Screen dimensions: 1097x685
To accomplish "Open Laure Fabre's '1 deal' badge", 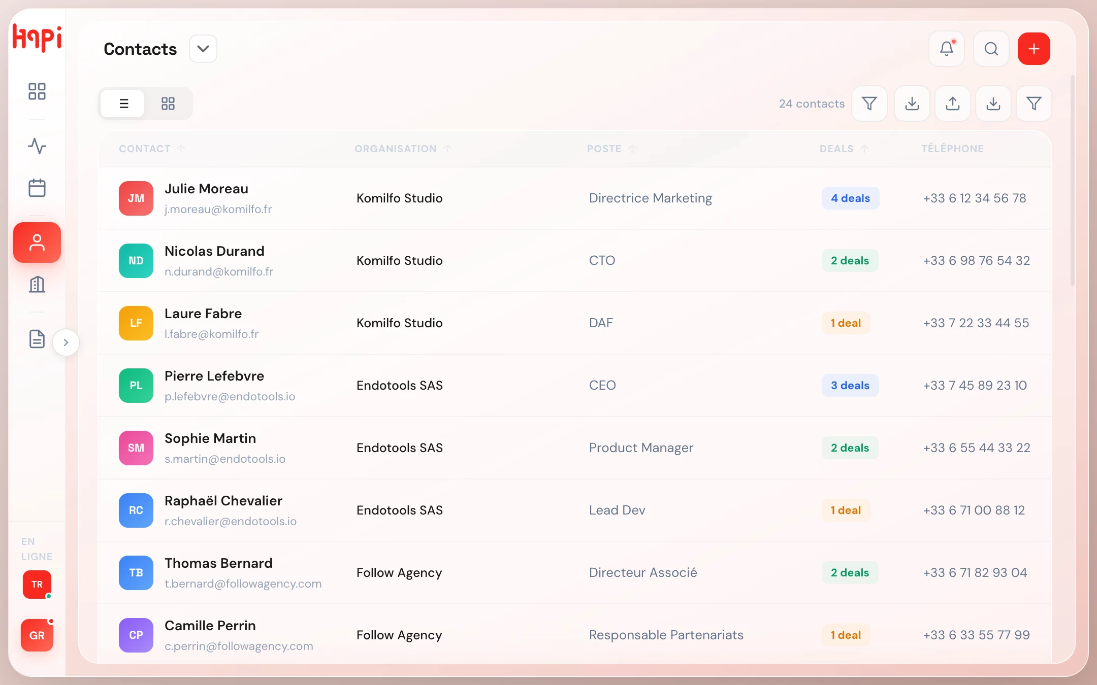I will (846, 323).
